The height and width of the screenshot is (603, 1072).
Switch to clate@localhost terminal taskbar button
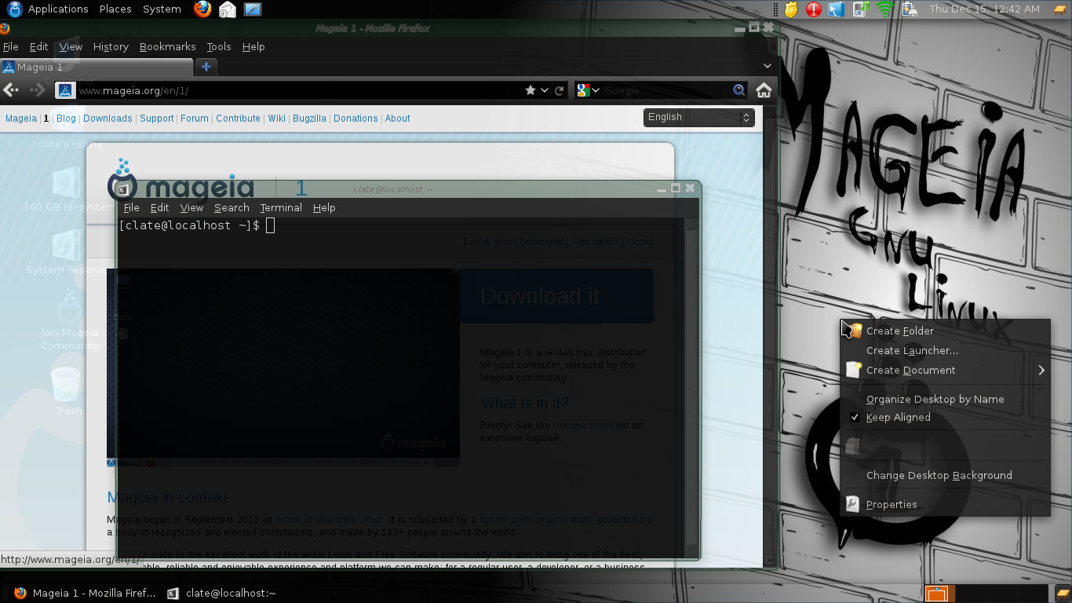pos(222,594)
